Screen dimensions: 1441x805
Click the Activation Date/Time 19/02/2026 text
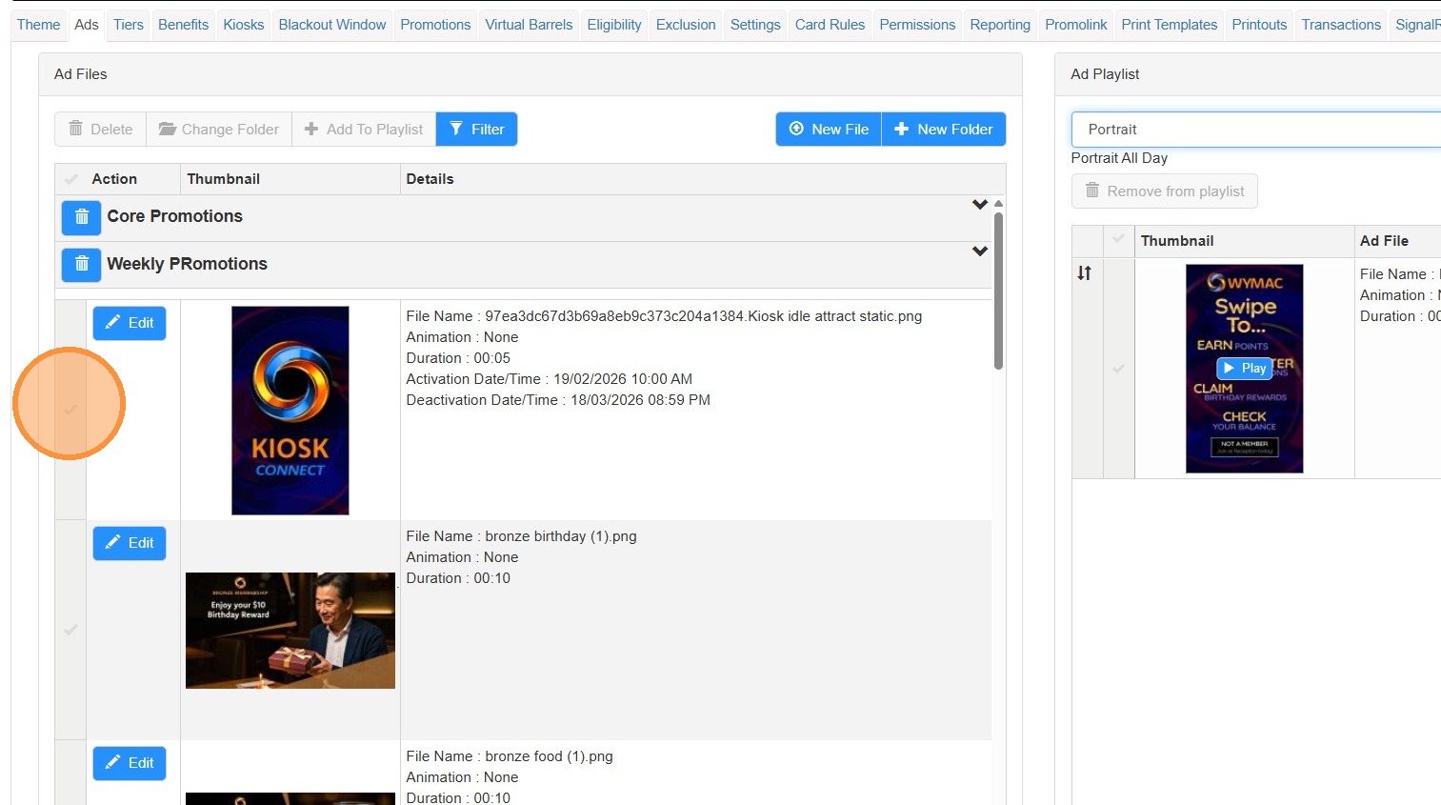(x=550, y=379)
